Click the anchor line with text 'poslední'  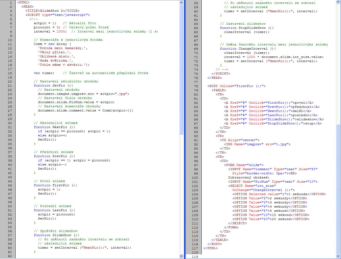click(x=271, y=115)
